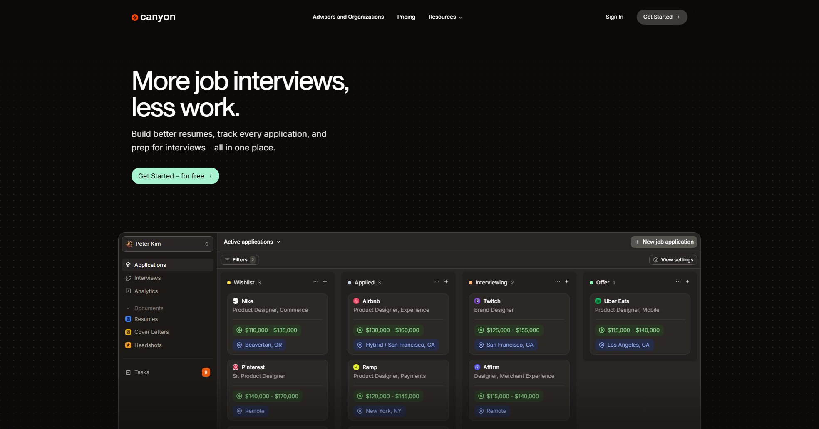Viewport: 819px width, 429px height.
Task: Click New York, NY location tag
Action: pyautogui.click(x=380, y=411)
